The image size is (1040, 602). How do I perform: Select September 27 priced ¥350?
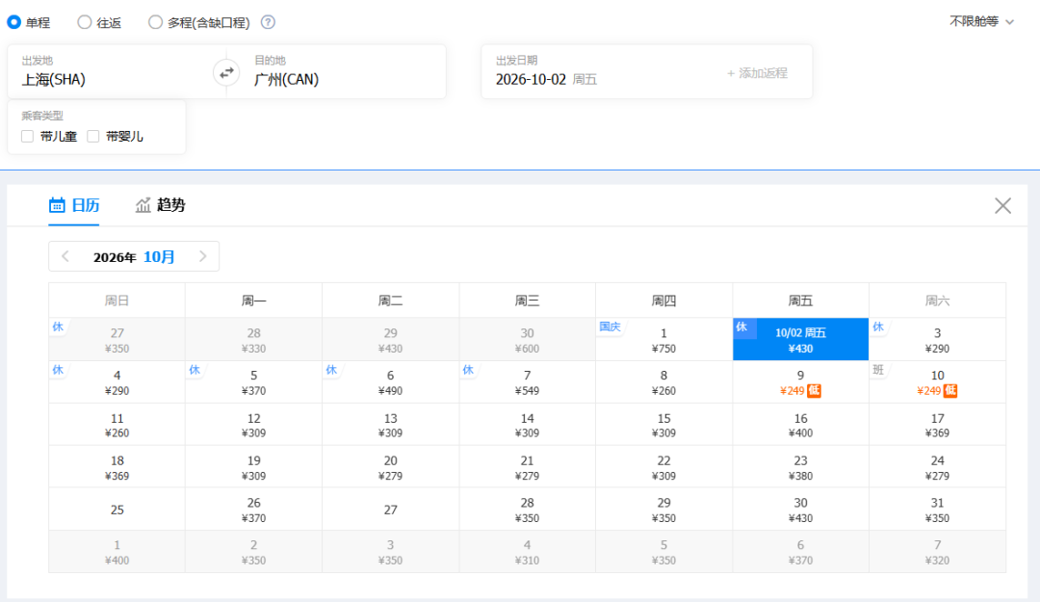[117, 340]
